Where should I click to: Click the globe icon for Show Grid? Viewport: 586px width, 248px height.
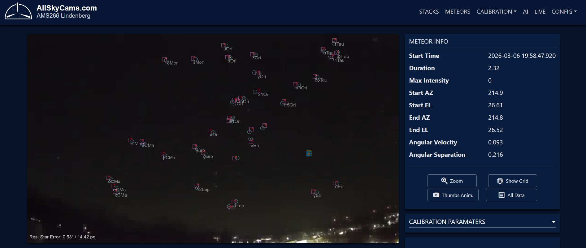coord(500,181)
